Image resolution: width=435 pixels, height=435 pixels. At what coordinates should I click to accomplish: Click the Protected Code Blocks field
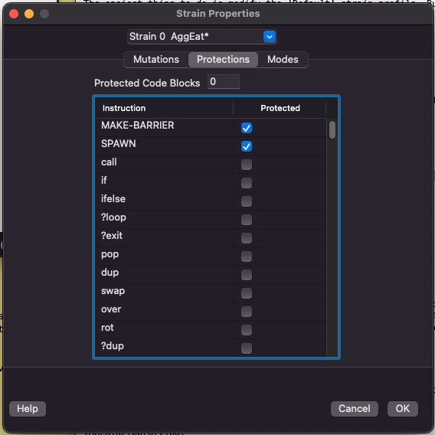224,81
